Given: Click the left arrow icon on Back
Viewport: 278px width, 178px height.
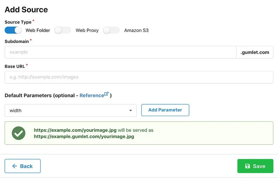Looking at the screenshot, I should 15,166.
